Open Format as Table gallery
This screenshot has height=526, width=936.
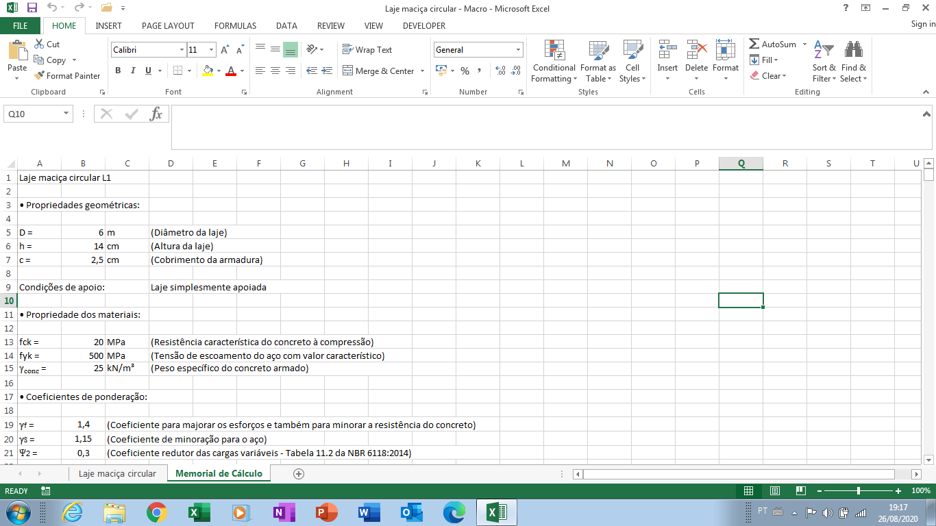click(598, 61)
